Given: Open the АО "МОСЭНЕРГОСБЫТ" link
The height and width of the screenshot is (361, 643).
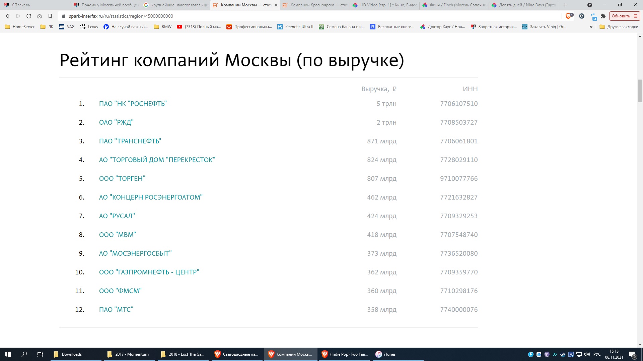Looking at the screenshot, I should click(x=135, y=253).
